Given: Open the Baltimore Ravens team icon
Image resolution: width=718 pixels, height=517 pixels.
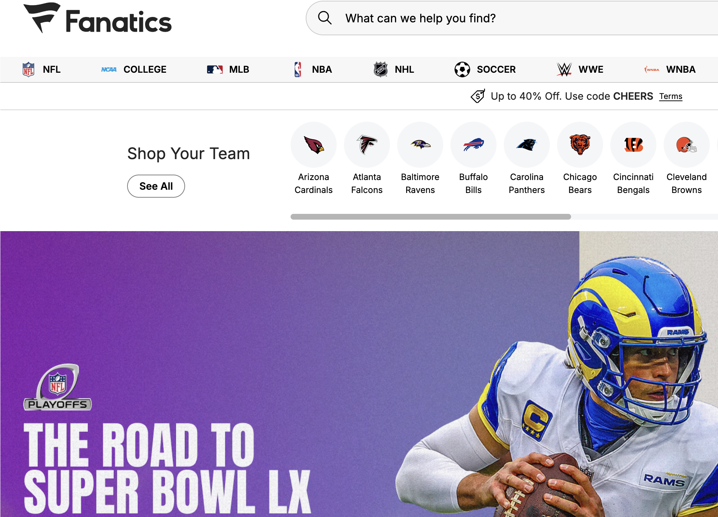Looking at the screenshot, I should coord(420,145).
